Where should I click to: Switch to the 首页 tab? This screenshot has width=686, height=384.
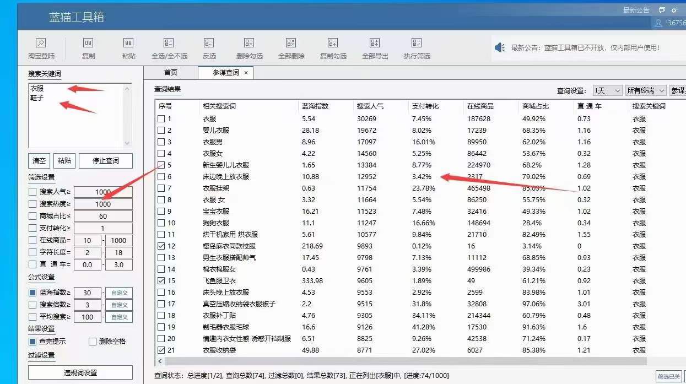(x=171, y=73)
